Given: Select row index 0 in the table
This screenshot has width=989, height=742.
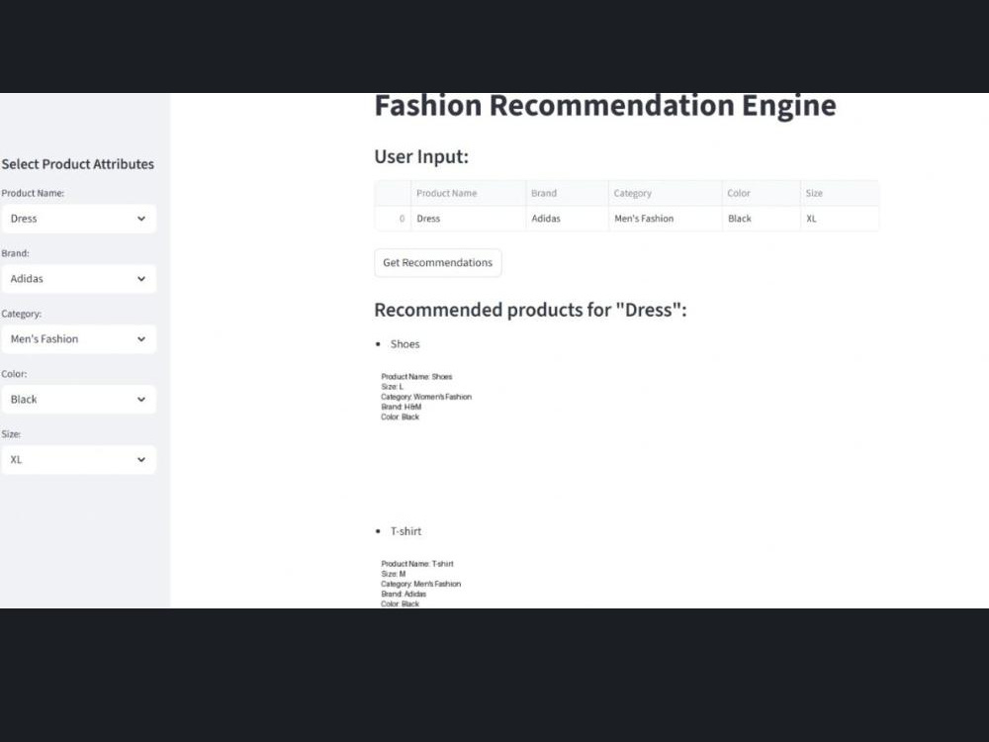Looking at the screenshot, I should [x=393, y=219].
